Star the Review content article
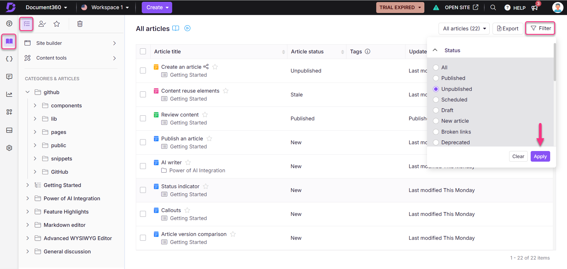The image size is (567, 269). point(205,115)
